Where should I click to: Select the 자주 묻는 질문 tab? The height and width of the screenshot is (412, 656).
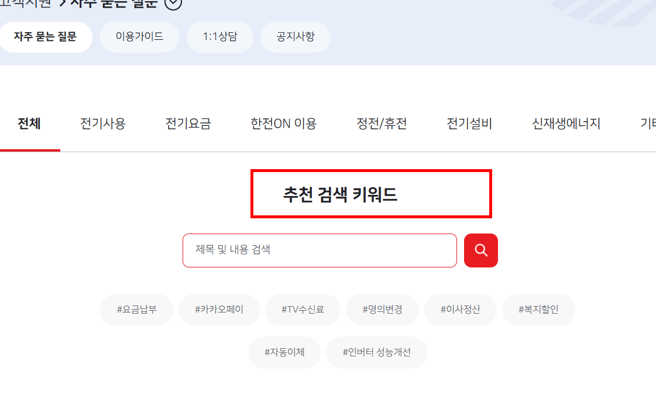click(46, 36)
